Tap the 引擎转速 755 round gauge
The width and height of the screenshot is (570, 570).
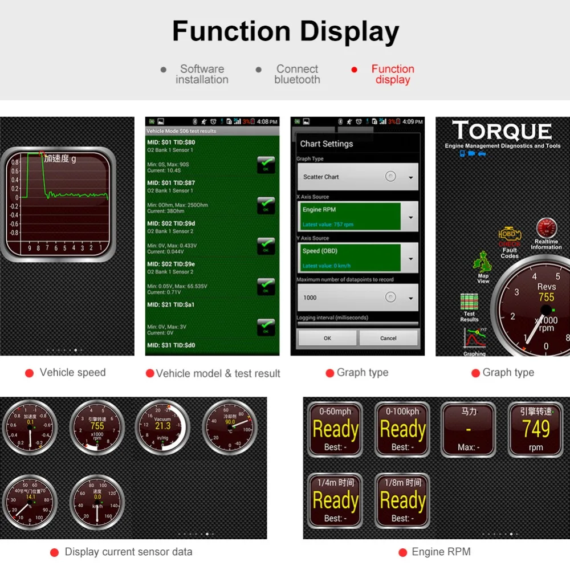point(97,427)
